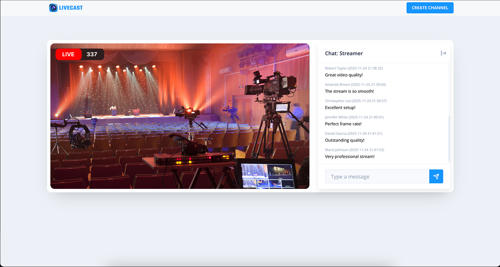500x267 pixels.
Task: Click Maria Johnson's message timestamp
Action: (367, 150)
